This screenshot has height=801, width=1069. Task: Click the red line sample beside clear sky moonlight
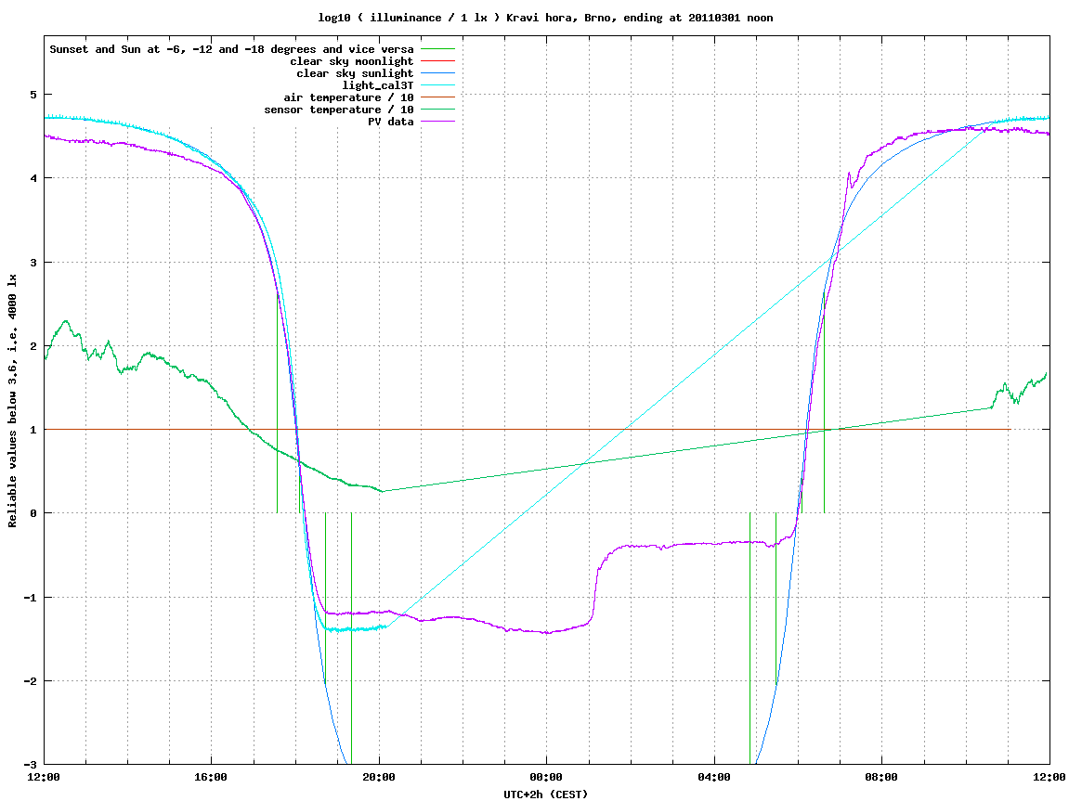tap(437, 61)
